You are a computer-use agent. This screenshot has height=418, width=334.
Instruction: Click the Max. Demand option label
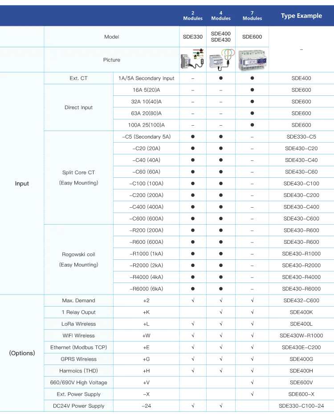click(x=79, y=300)
